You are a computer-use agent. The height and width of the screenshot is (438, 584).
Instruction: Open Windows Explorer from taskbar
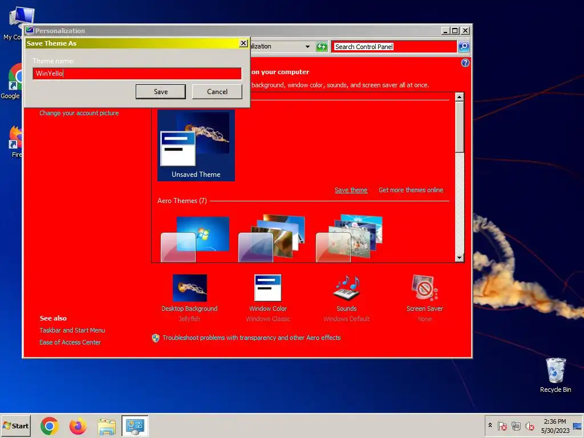pos(107,426)
